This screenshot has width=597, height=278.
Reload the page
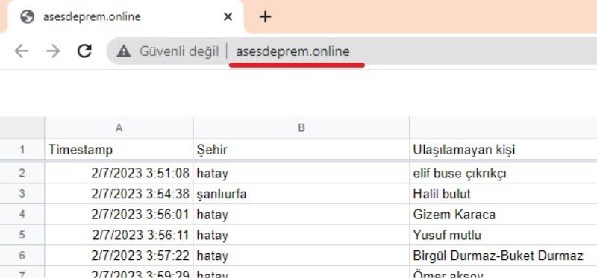pyautogui.click(x=84, y=51)
